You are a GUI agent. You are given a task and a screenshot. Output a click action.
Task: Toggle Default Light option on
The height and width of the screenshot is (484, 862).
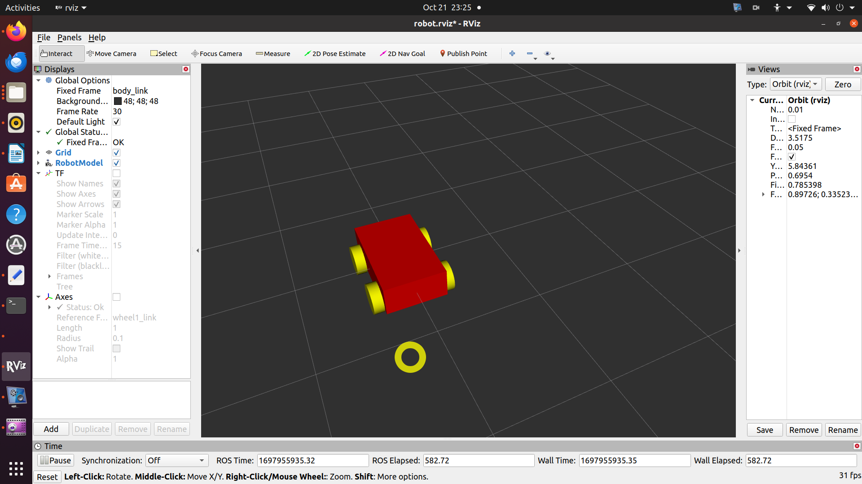coord(116,122)
